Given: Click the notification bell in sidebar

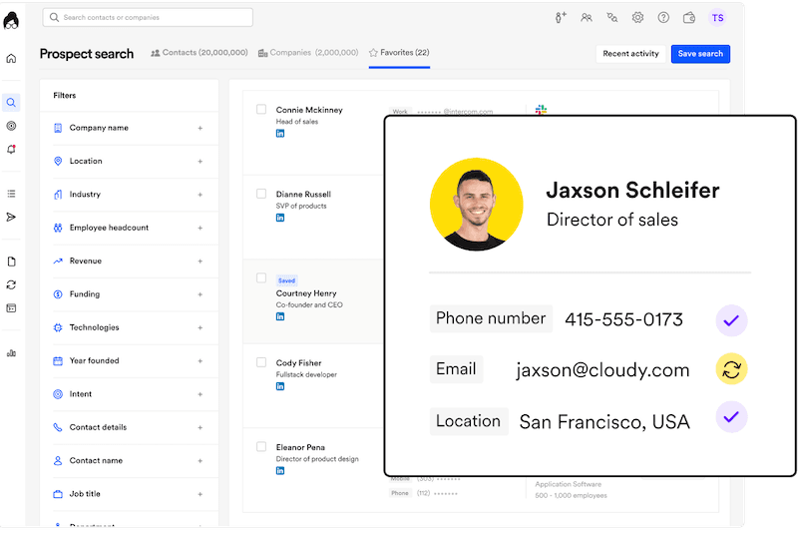Looking at the screenshot, I should [x=11, y=149].
